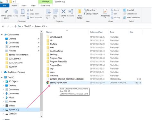Image resolution: width=152 pixels, height=120 pixels.
Task: Select Documents under Quick access
Action: pos(14,47)
